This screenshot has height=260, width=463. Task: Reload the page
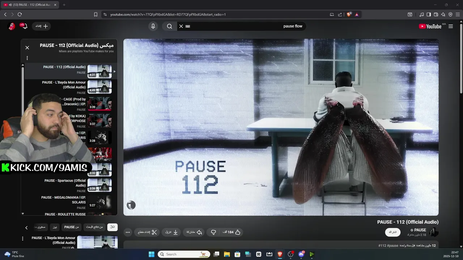click(20, 14)
